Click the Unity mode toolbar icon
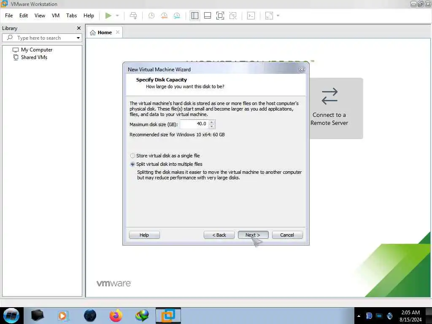Viewport: 432px width, 324px height. (233, 16)
